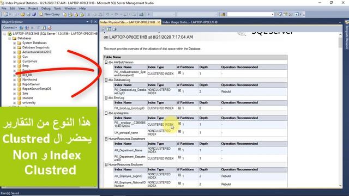Switch to the Index Usage Statistics tab

[x=190, y=22]
